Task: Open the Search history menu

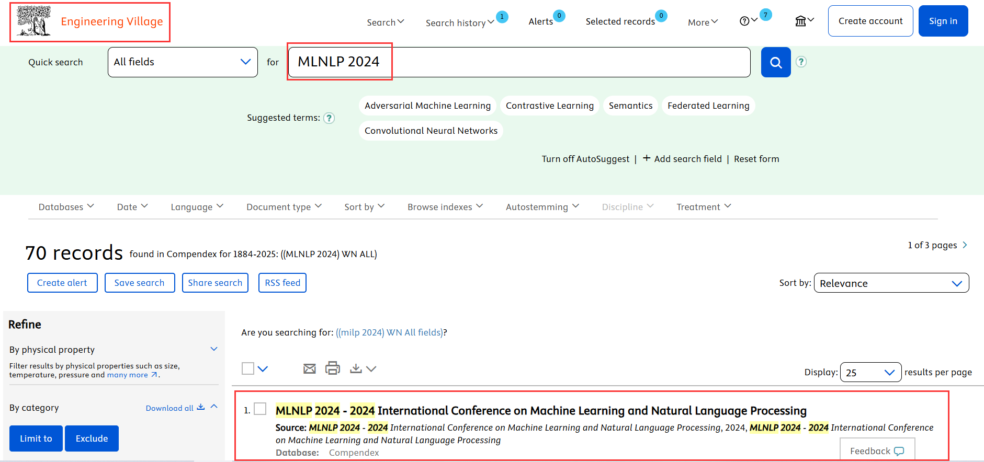Action: pyautogui.click(x=459, y=23)
